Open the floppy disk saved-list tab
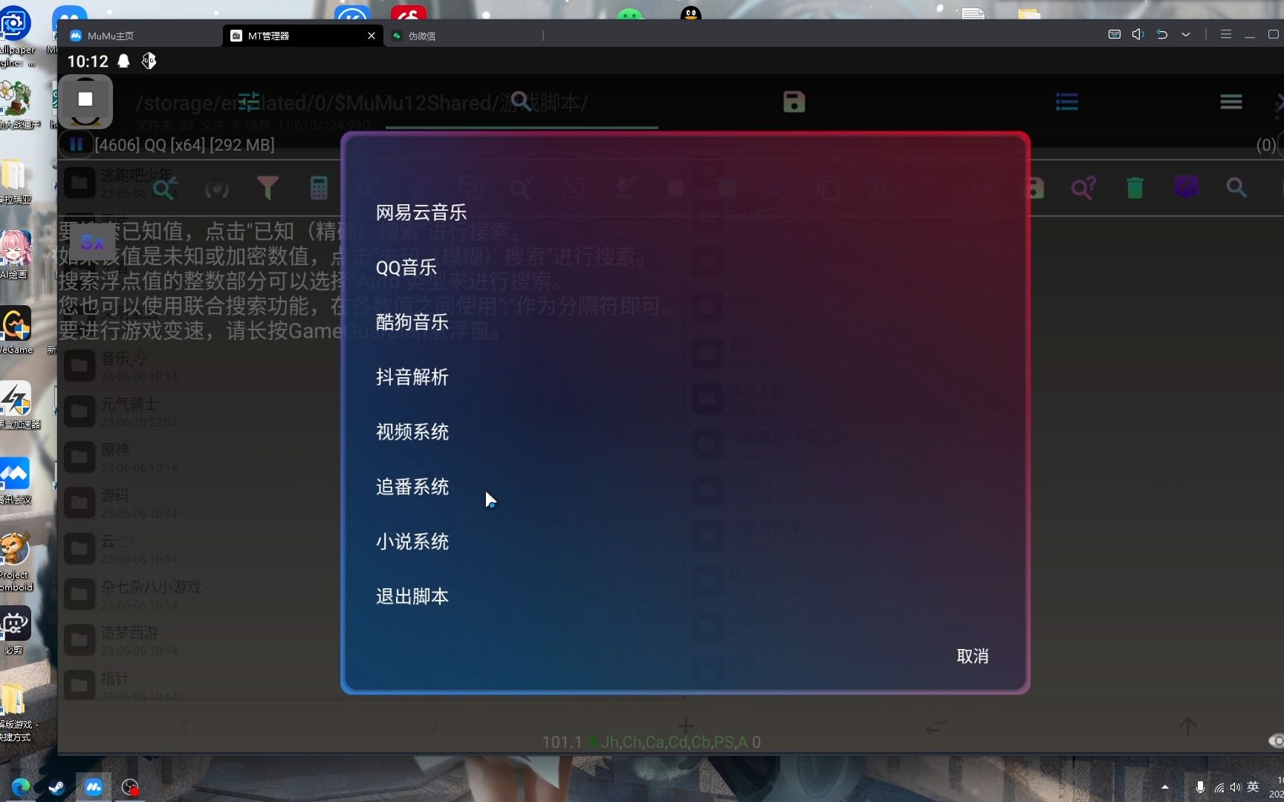This screenshot has width=1284, height=802. coord(794,102)
